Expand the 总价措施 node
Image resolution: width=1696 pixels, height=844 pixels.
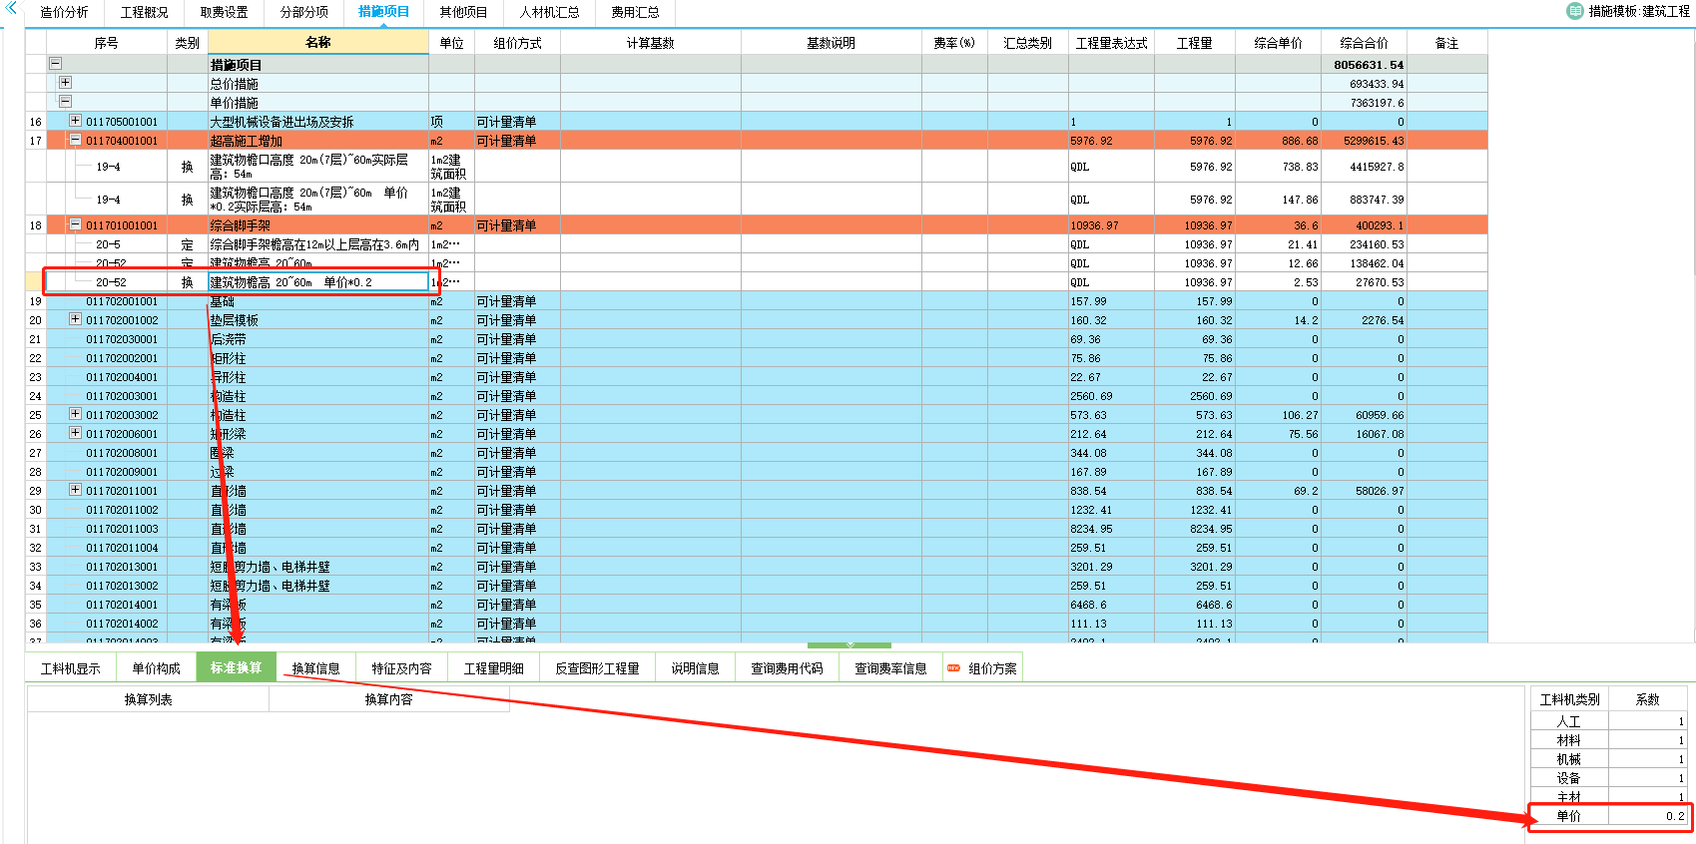(x=65, y=83)
